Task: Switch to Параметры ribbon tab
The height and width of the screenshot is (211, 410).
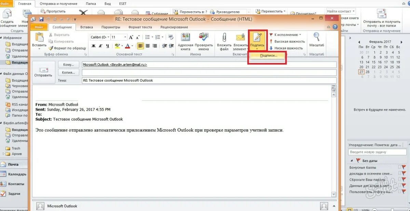Action: pos(111,27)
